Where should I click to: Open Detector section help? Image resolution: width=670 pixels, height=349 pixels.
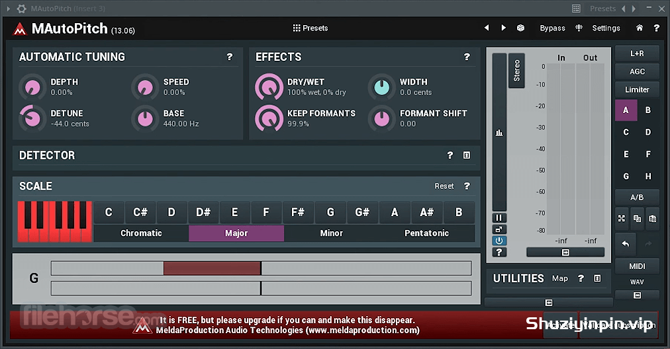coord(450,155)
